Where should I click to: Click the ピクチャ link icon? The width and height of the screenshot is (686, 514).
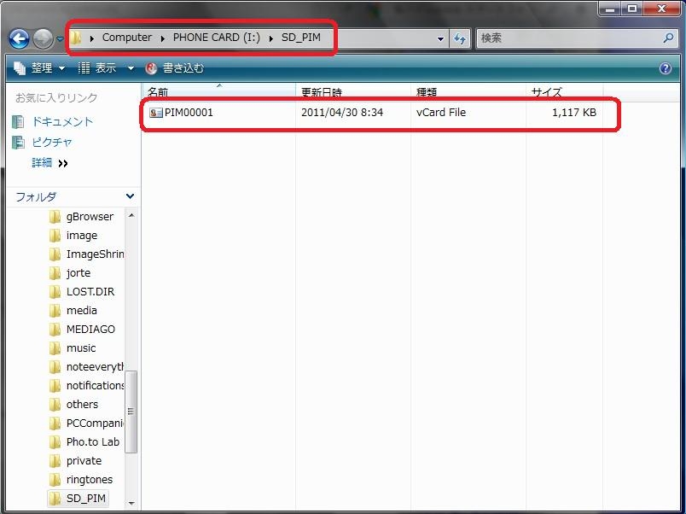click(x=19, y=143)
